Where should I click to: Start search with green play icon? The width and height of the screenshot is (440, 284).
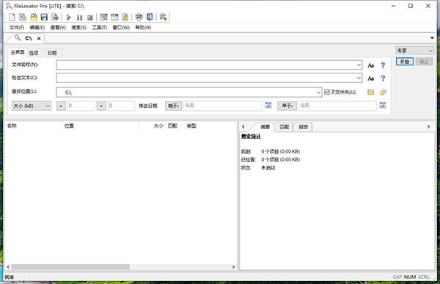[68, 18]
